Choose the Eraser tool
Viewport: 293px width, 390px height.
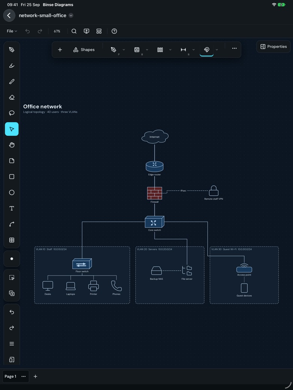pyautogui.click(x=12, y=97)
